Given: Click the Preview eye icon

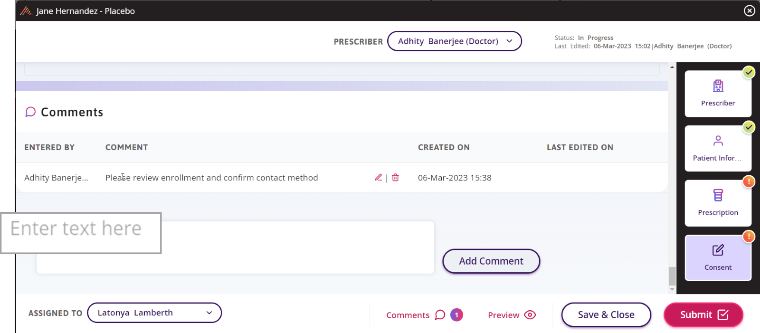Looking at the screenshot, I should click(x=530, y=315).
